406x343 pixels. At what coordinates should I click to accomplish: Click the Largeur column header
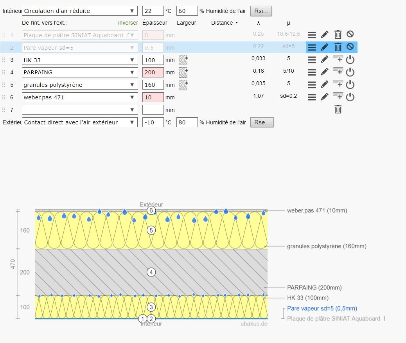(186, 23)
